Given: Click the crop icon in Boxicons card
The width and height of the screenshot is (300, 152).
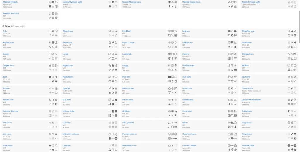Looking at the screenshot, I should 229,35.
